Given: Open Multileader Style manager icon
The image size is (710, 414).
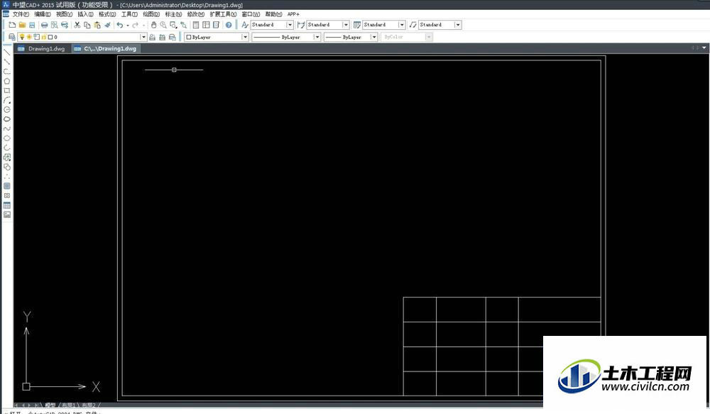Looking at the screenshot, I should pyautogui.click(x=413, y=25).
